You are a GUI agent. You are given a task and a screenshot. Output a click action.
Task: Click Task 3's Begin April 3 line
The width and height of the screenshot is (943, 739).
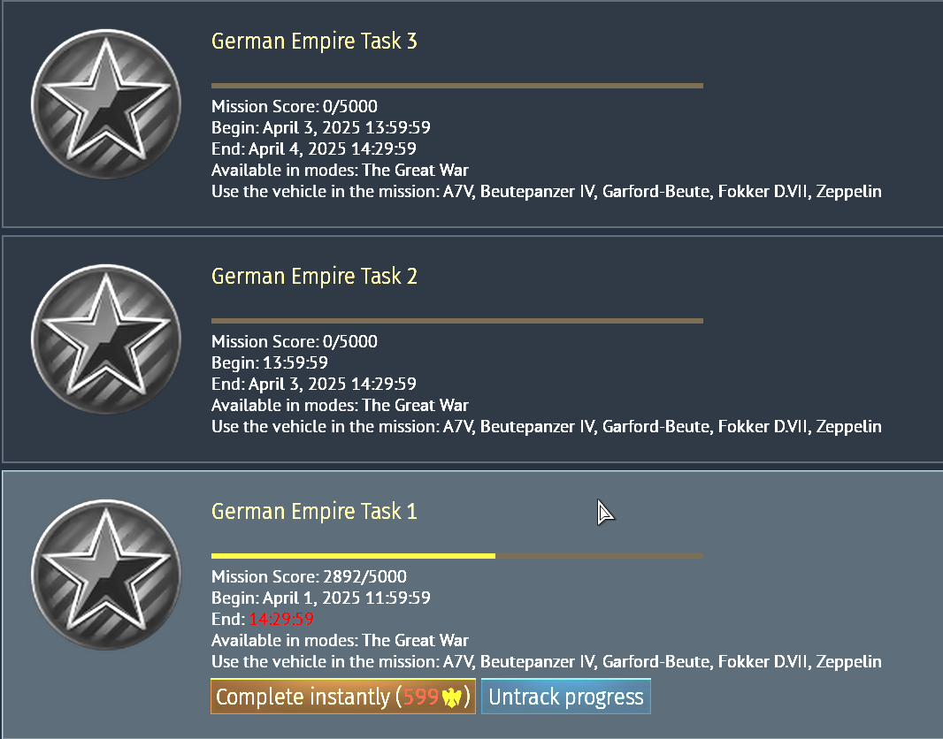(x=321, y=128)
